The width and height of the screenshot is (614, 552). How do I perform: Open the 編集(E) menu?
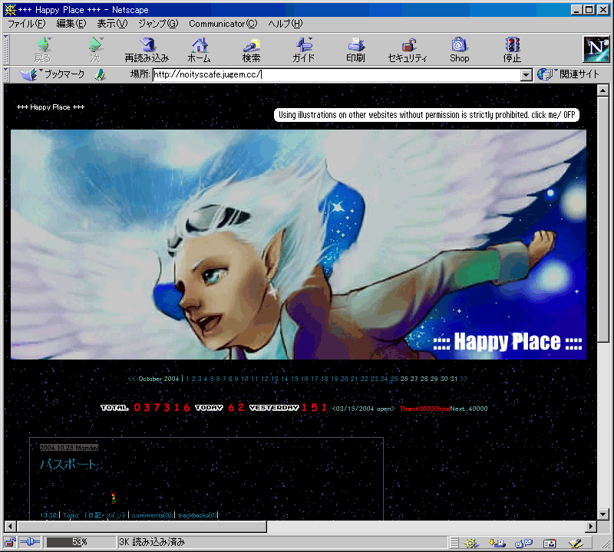point(71,24)
